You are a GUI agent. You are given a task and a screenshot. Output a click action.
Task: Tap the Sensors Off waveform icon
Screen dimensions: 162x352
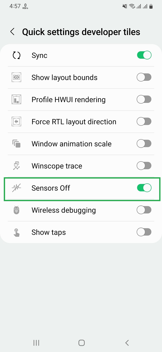(16, 188)
